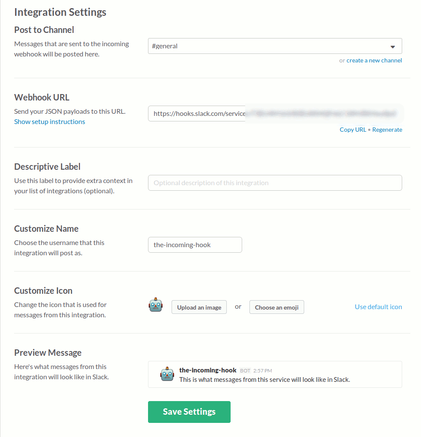This screenshot has height=437, width=421.
Task: Click create a new channel
Action: (374, 60)
